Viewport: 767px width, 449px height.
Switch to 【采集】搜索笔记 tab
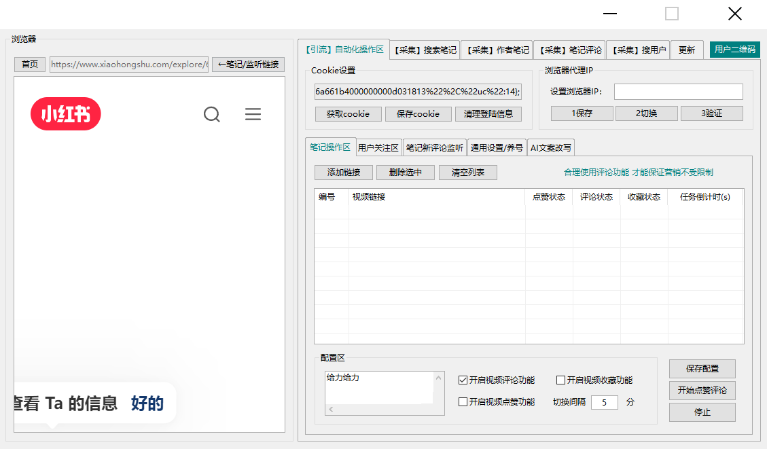pos(425,50)
